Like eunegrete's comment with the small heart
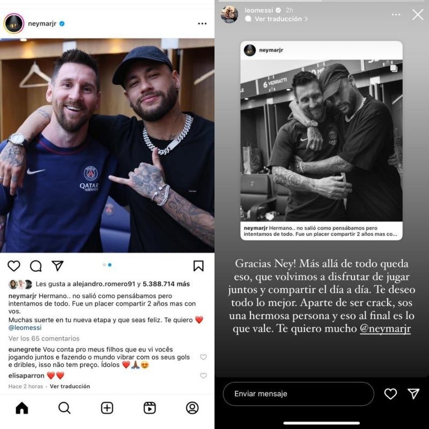 tap(203, 357)
